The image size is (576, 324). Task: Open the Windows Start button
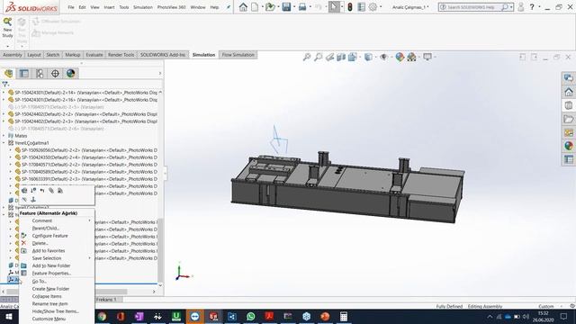coord(8,317)
